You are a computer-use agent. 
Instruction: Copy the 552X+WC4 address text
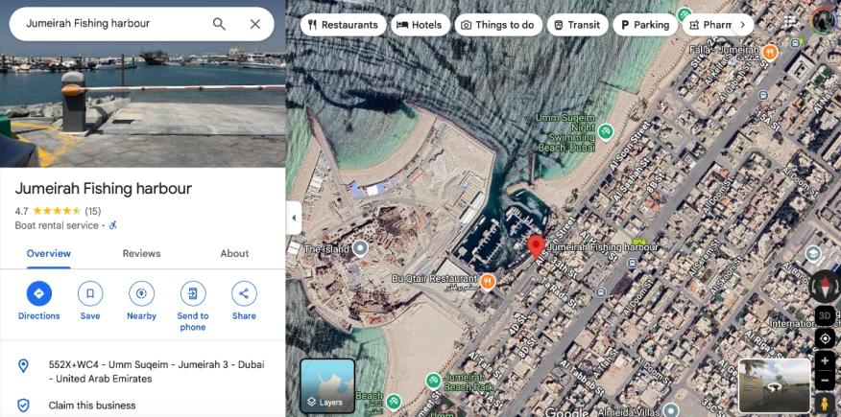[156, 372]
